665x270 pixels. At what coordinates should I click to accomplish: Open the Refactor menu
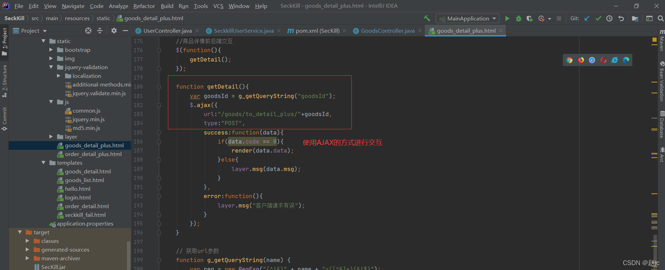(x=144, y=6)
